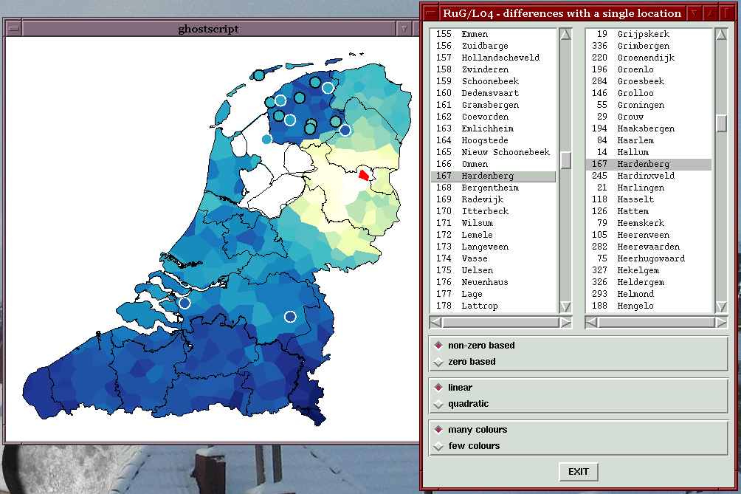Select 157 Hollandscheveld in list
This screenshot has width=741, height=494.
click(493, 58)
